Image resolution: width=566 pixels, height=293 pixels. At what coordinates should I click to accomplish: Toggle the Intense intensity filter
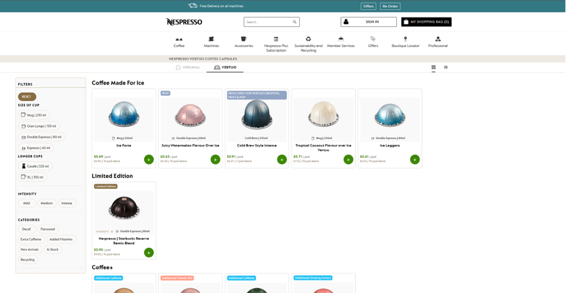tap(67, 203)
